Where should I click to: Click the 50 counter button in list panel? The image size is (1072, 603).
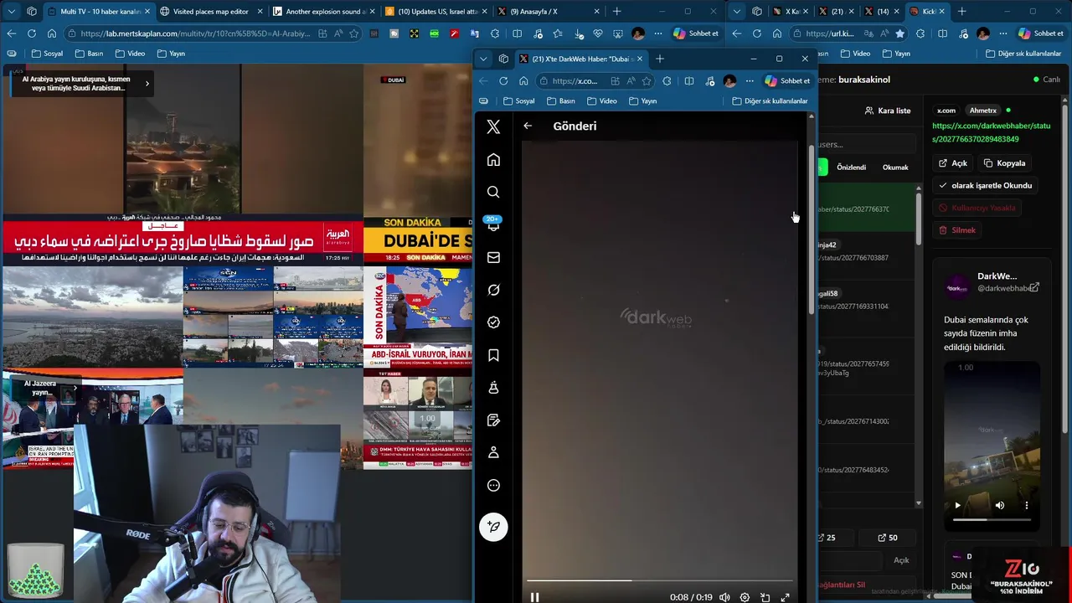point(888,538)
